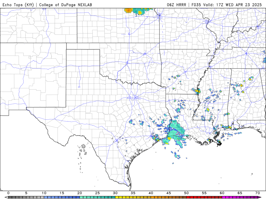The width and height of the screenshot is (266, 199).
Task: Click the "70" label on the color scale
Action: (258, 193)
